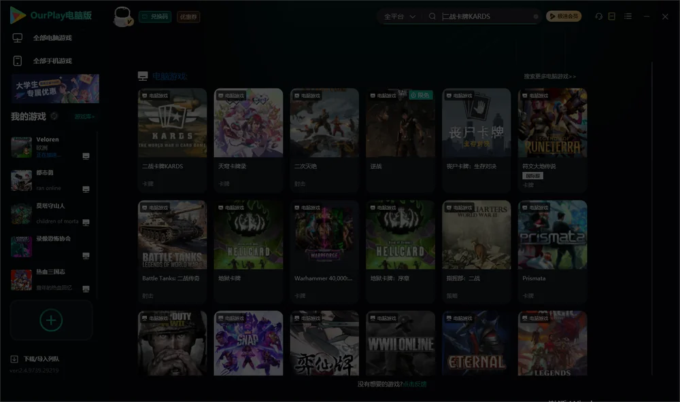
Task: Open the Marvel SNAP game card
Action: [x=248, y=343]
